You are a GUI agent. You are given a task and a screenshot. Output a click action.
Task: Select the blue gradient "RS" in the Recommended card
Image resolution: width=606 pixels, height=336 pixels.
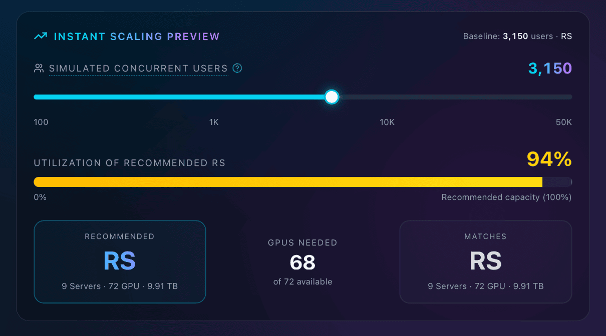point(120,261)
